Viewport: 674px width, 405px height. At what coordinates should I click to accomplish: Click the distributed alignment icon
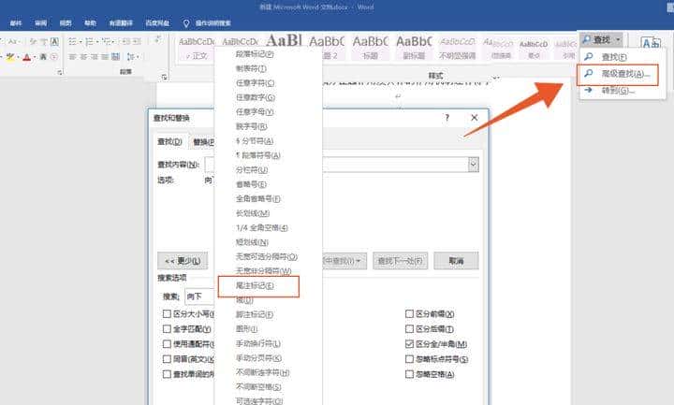(116, 57)
